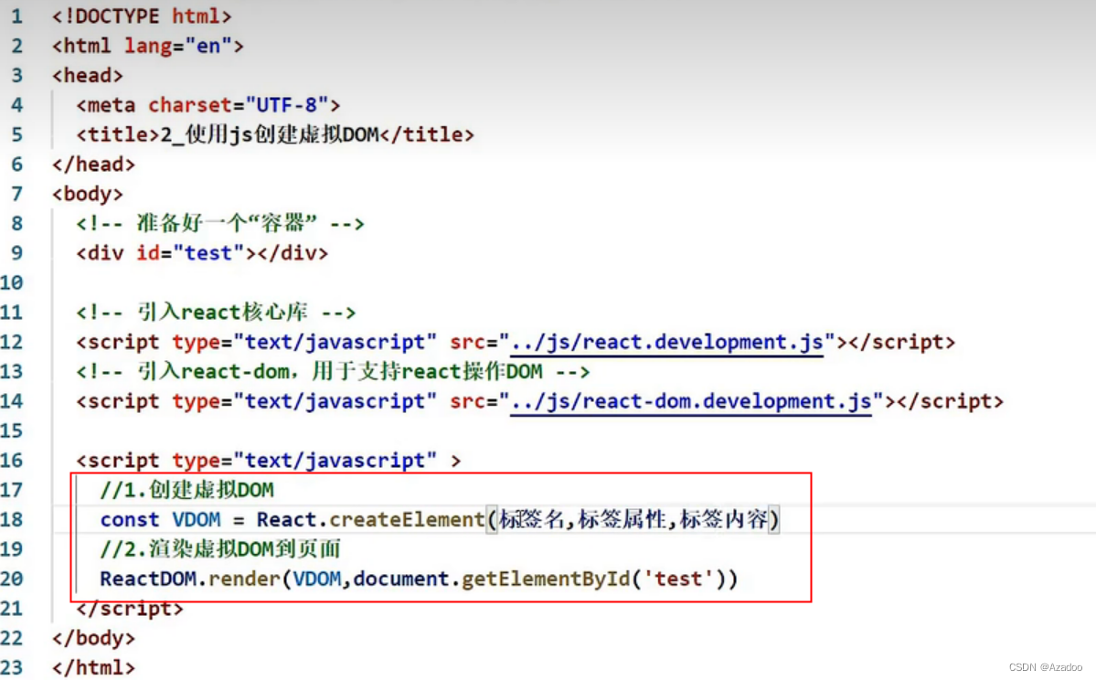Screen dimensions: 1096x680
Task: Click the //1.创建虚拟DOM comment
Action: point(186,490)
